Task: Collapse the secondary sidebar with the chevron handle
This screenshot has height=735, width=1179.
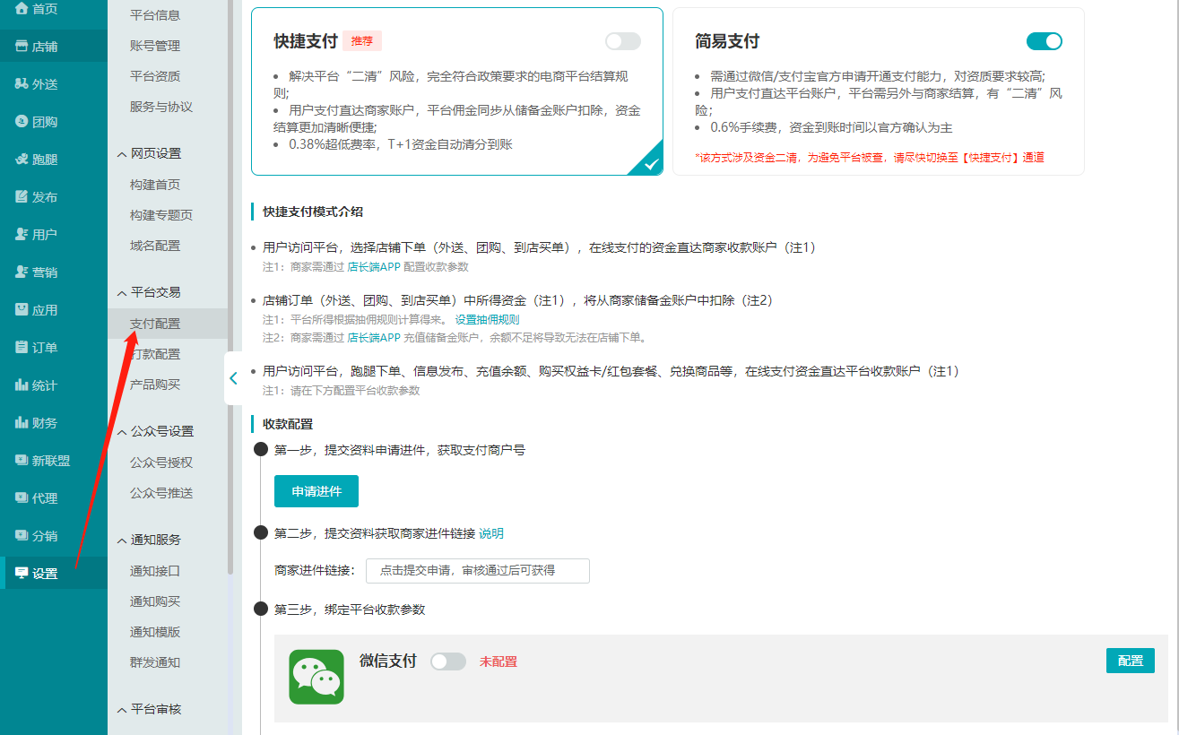Action: coord(233,378)
